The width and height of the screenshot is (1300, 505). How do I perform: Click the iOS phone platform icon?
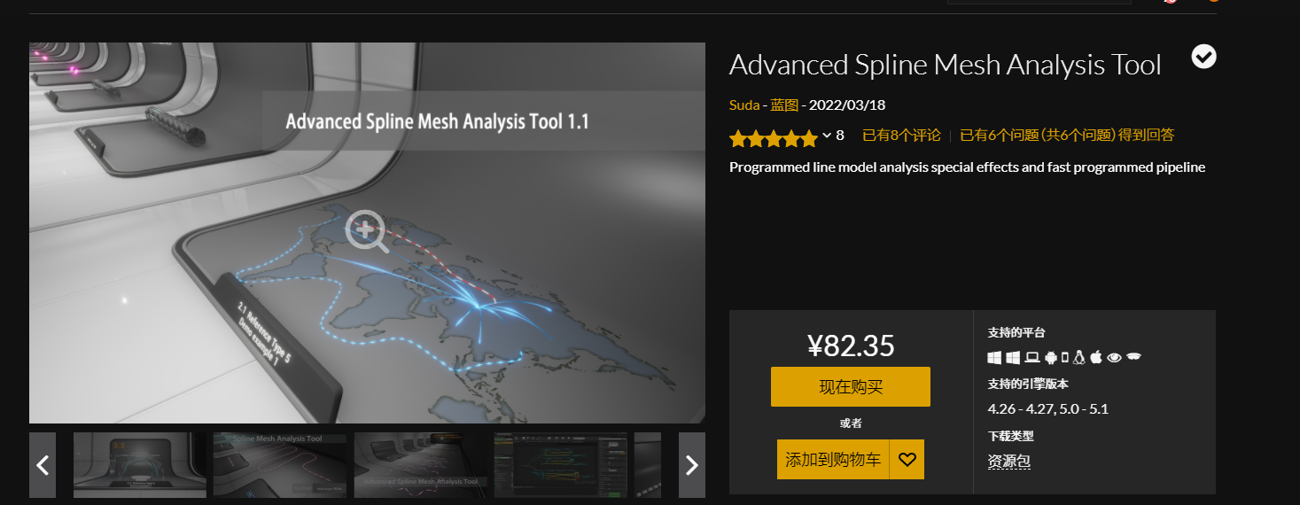coord(1065,358)
